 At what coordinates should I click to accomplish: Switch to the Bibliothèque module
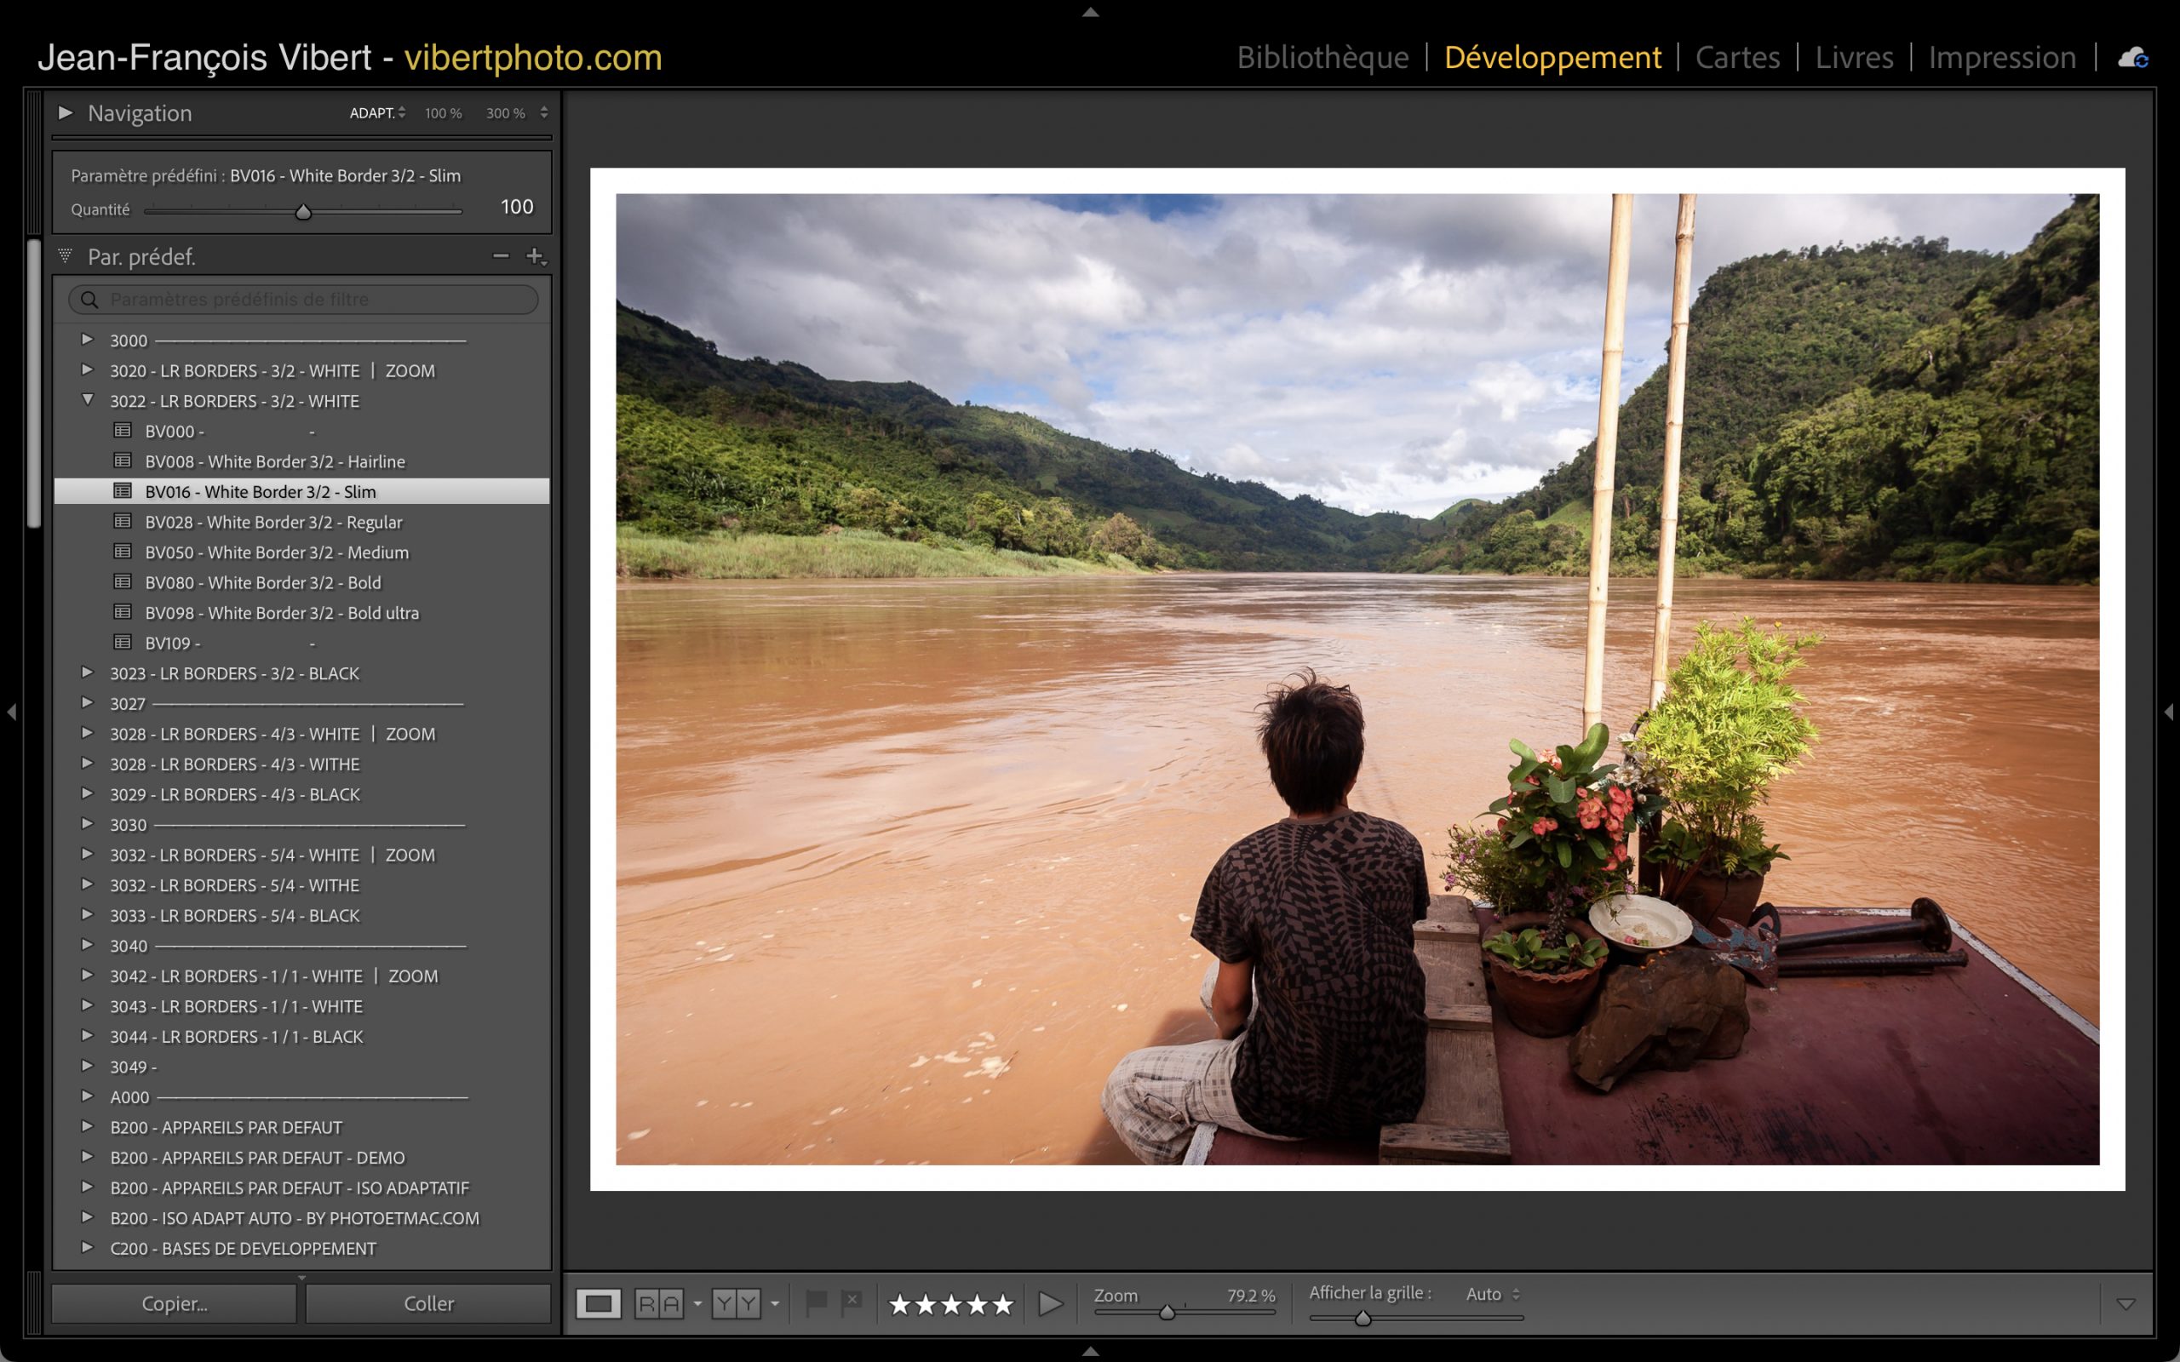tap(1322, 58)
